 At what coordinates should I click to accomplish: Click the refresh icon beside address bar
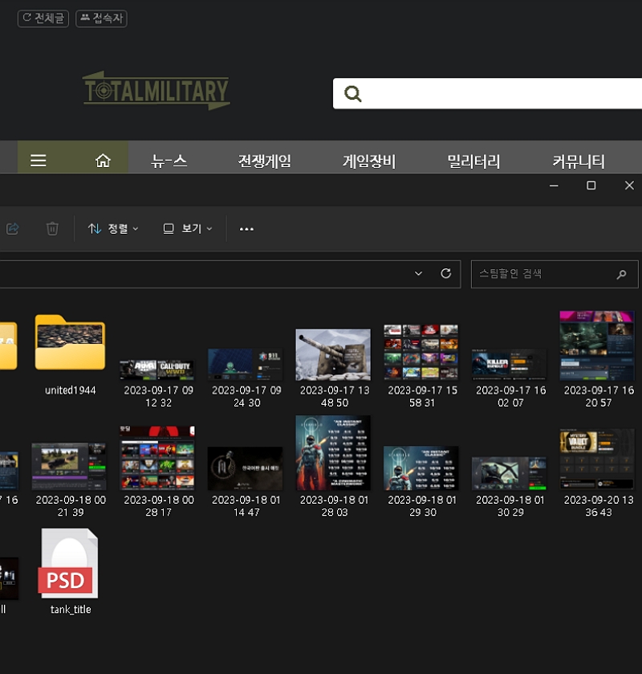[x=445, y=273]
